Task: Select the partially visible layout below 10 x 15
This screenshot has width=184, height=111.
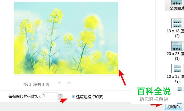Action: click(180, 89)
